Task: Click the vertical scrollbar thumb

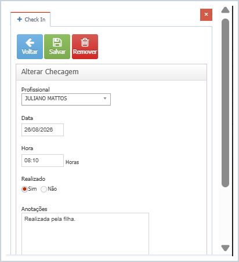Action: [x=225, y=103]
